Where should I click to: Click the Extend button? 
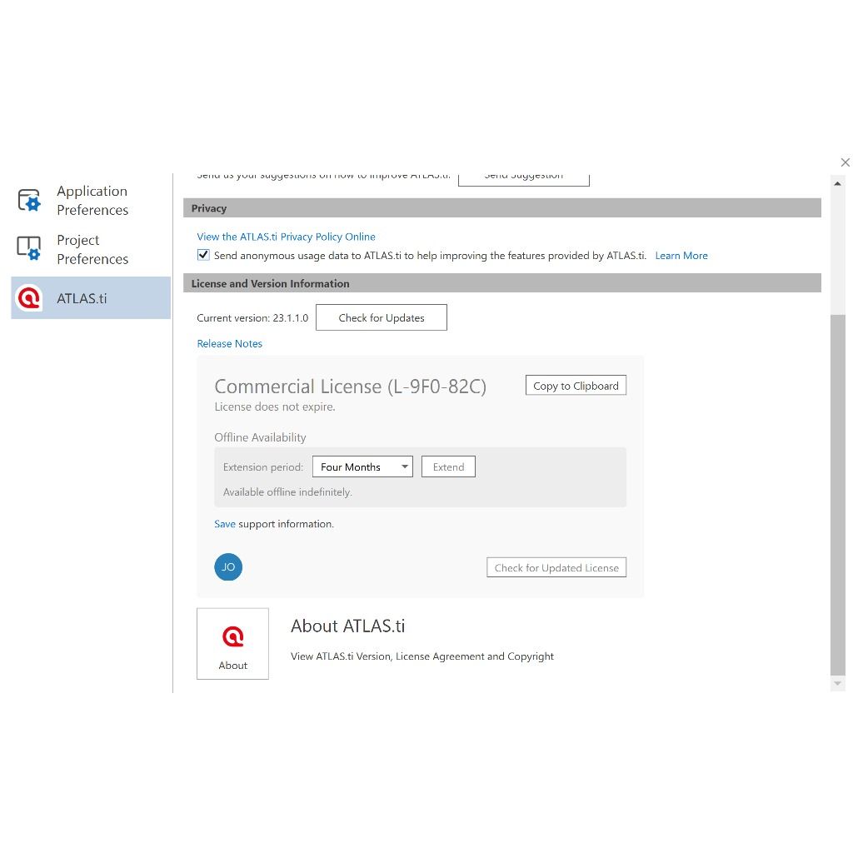(448, 467)
